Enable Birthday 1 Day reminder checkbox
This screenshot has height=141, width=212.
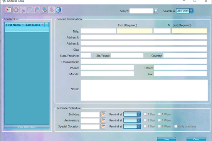coord(145,114)
